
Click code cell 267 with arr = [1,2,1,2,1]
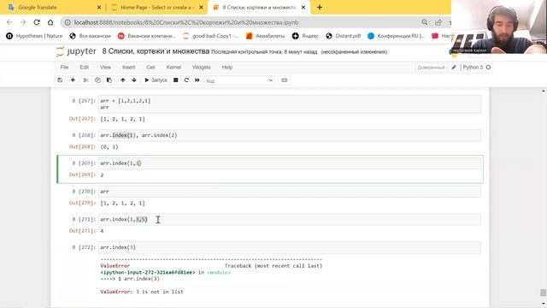coord(290,104)
